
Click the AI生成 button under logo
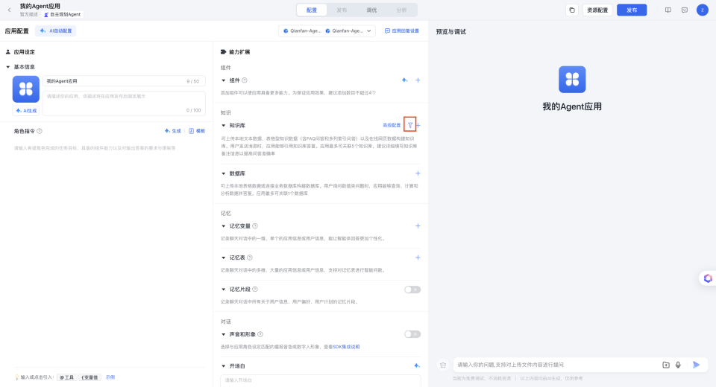point(26,111)
